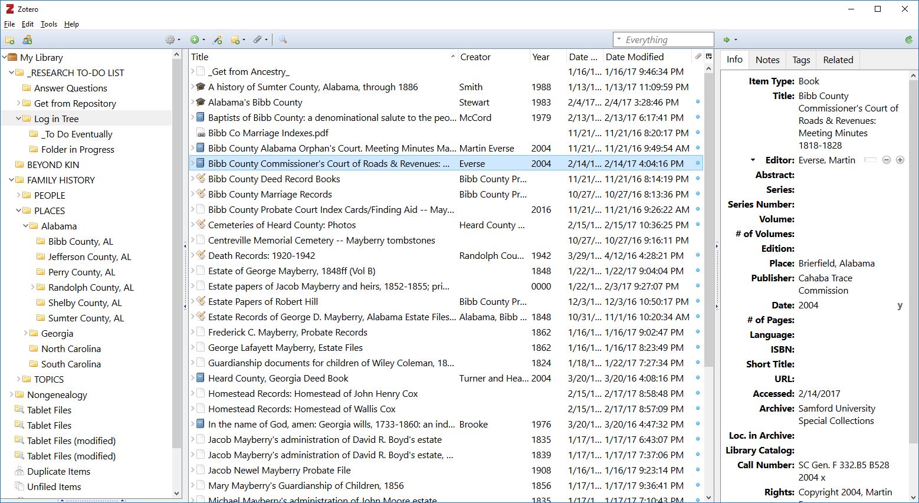Click the PDF icon of Bibb Co Marriage Indexes

(201, 133)
